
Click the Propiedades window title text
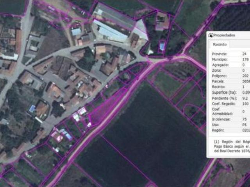224,35
